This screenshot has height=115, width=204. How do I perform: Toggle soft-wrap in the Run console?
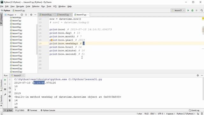coord(10,88)
